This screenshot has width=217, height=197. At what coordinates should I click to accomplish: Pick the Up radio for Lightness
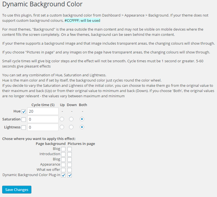[x=62, y=127]
